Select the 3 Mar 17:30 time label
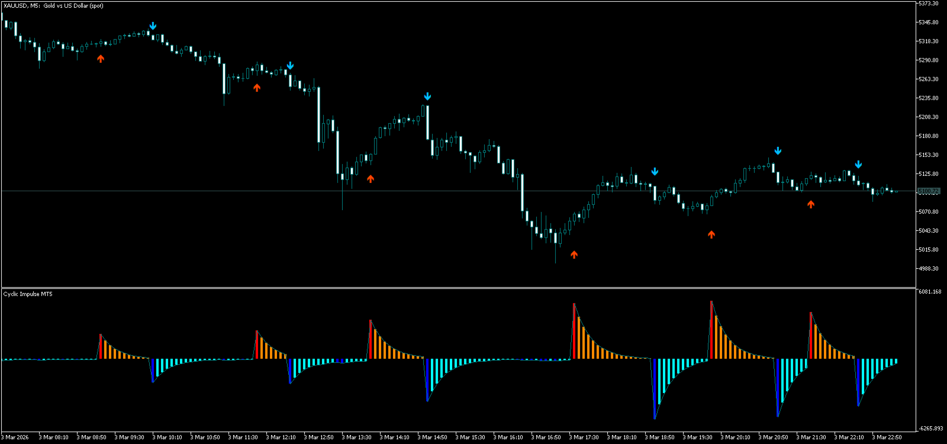 click(584, 437)
